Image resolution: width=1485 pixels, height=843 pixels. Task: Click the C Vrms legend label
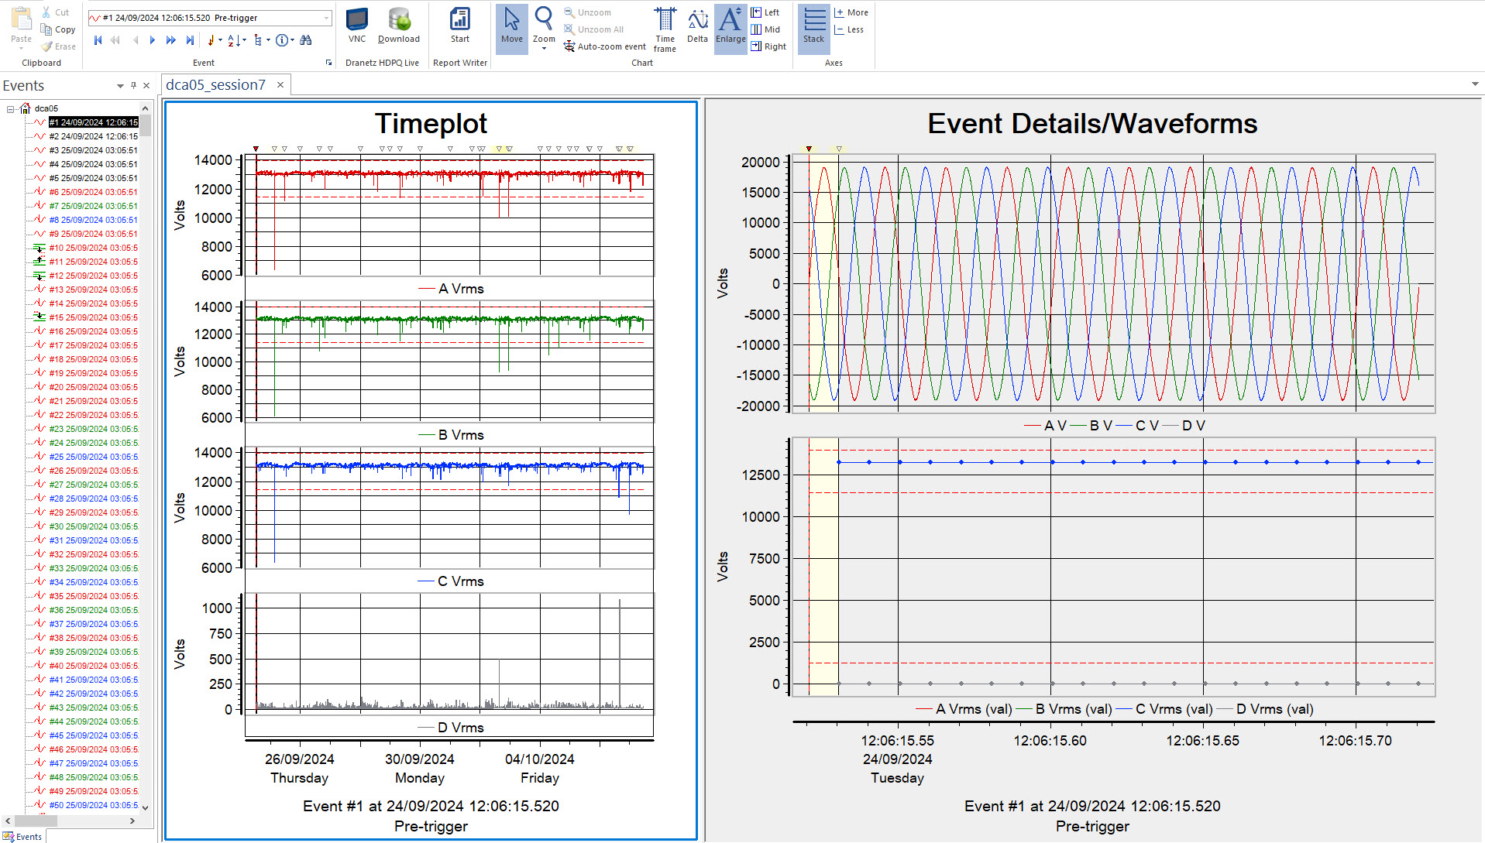coord(461,581)
